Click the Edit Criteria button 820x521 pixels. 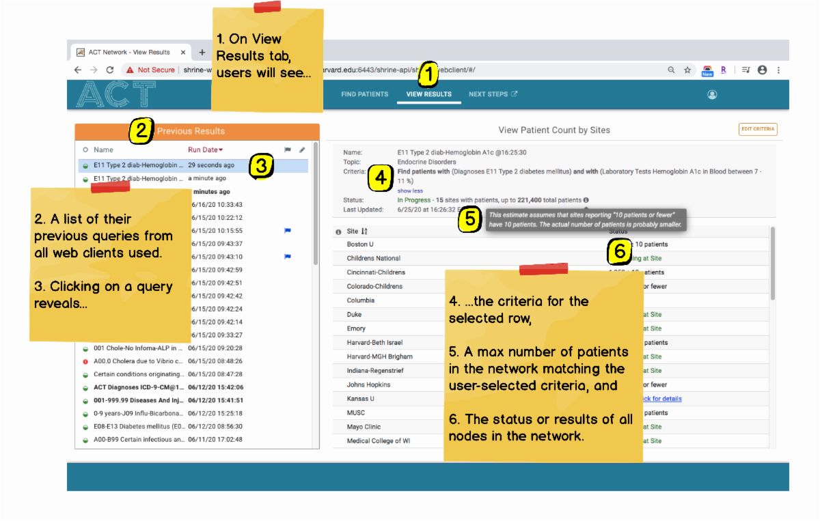(x=758, y=130)
